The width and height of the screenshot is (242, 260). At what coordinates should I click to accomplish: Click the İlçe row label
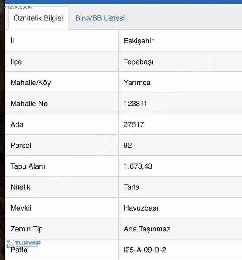16,62
